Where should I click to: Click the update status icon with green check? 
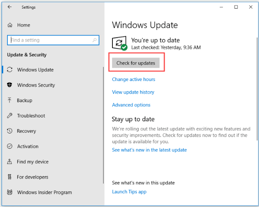click(x=120, y=43)
